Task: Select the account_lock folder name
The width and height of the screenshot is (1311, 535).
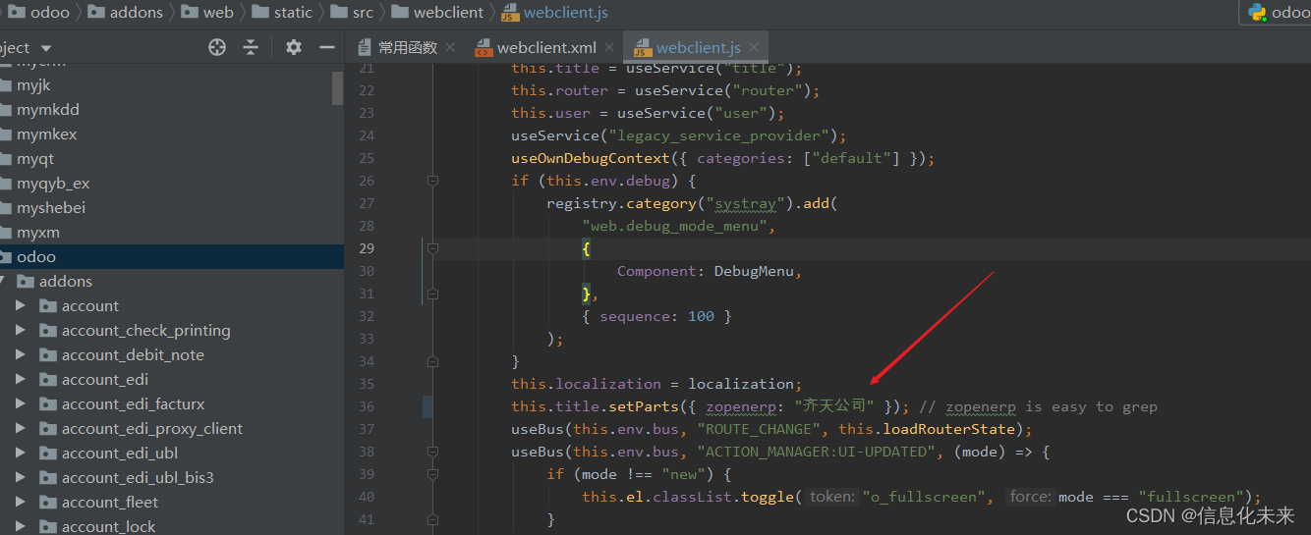Action: click(108, 526)
